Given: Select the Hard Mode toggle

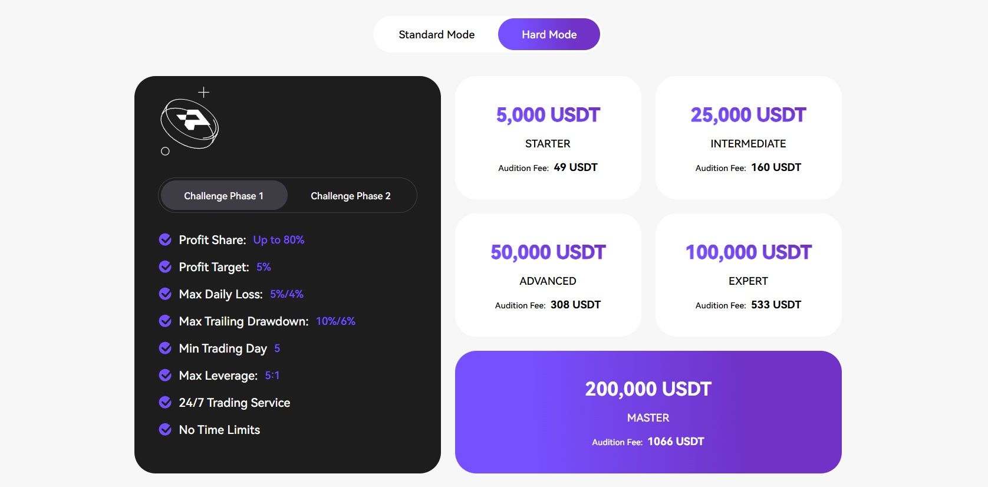Looking at the screenshot, I should [x=549, y=35].
